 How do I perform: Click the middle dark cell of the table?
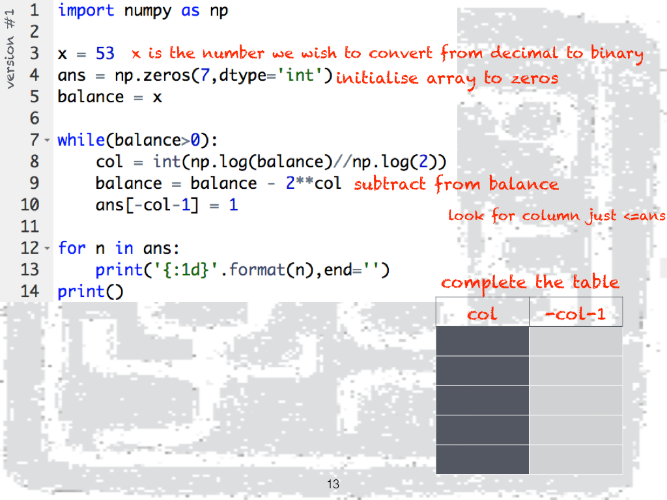(482, 400)
